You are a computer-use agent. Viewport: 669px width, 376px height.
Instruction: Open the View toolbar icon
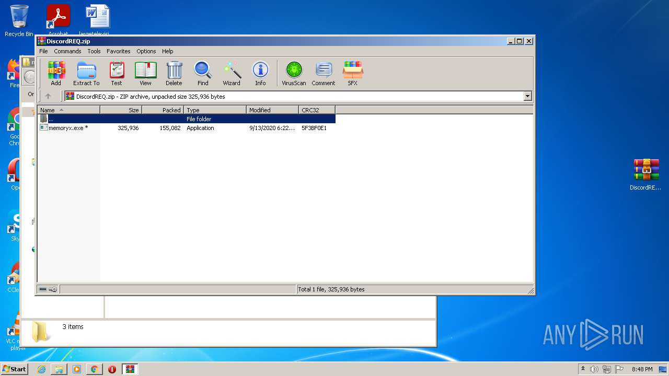click(x=145, y=73)
